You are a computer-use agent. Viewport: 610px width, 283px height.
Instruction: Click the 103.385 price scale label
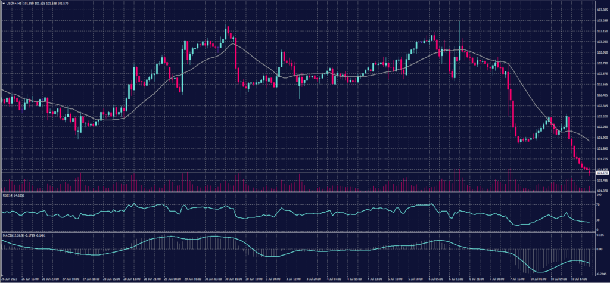pos(602,10)
